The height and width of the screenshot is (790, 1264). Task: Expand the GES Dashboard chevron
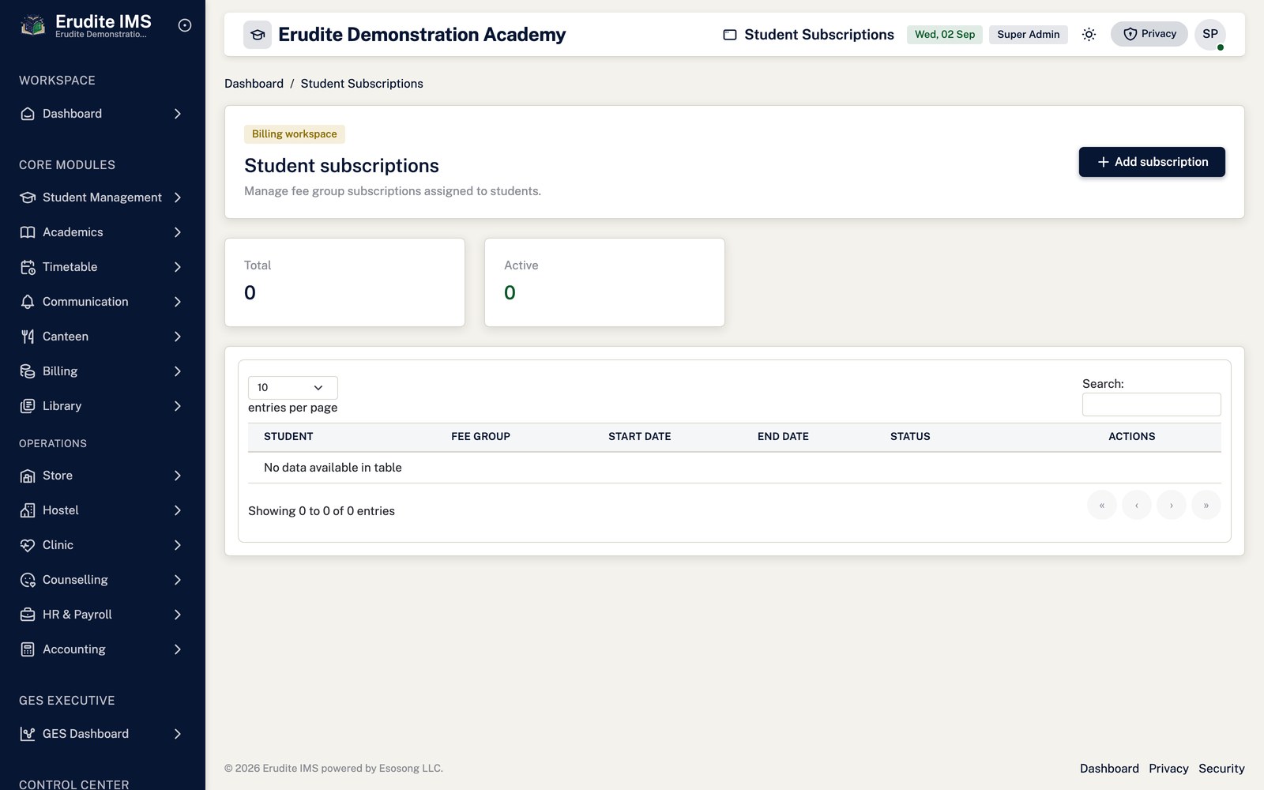pyautogui.click(x=178, y=734)
